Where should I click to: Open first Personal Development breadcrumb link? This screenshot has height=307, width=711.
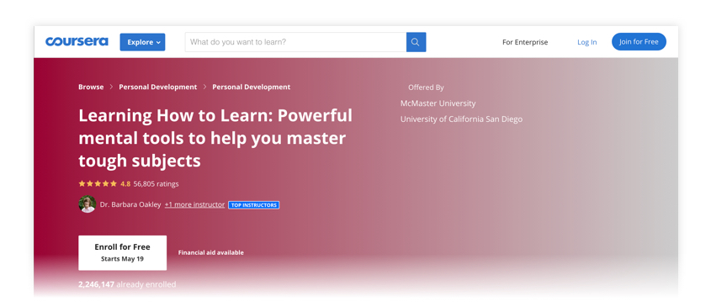158,87
